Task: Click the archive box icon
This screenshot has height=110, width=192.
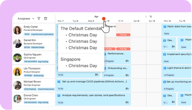Action: 46,19
